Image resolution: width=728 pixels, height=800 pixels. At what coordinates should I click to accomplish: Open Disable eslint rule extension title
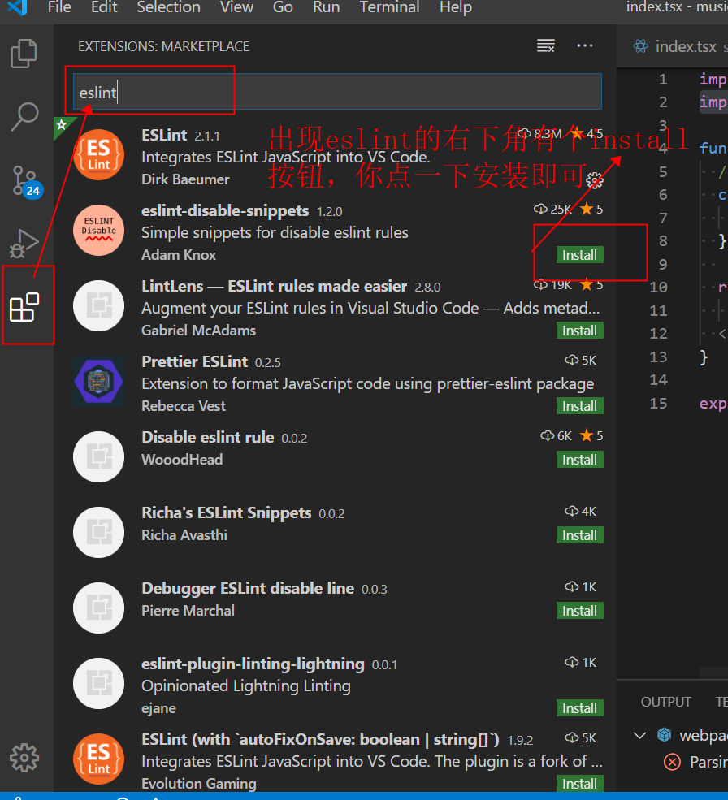[x=208, y=437]
